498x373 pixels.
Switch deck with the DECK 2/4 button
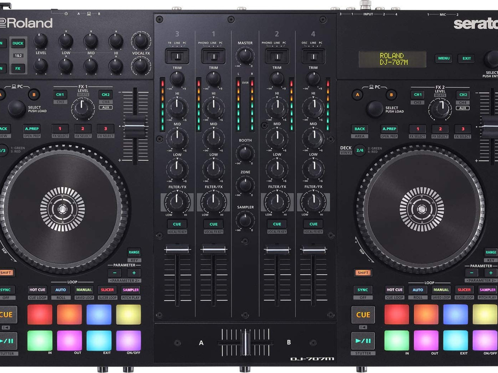(360, 150)
